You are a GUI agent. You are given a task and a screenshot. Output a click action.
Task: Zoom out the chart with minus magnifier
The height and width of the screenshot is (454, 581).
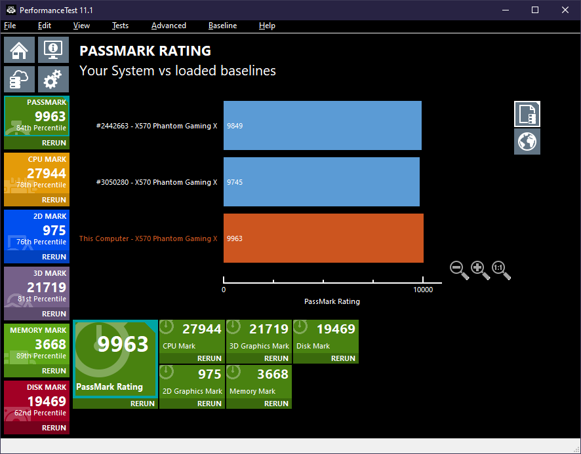pos(459,270)
